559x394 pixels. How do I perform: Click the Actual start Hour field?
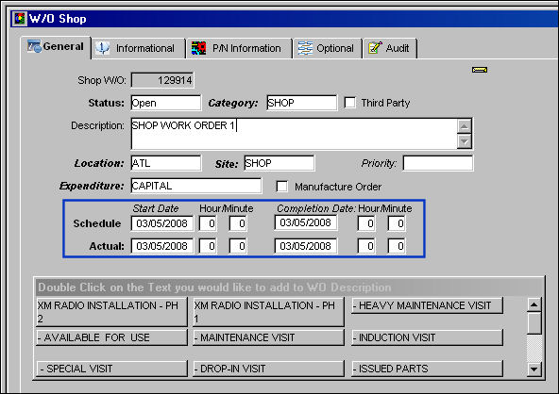click(208, 246)
